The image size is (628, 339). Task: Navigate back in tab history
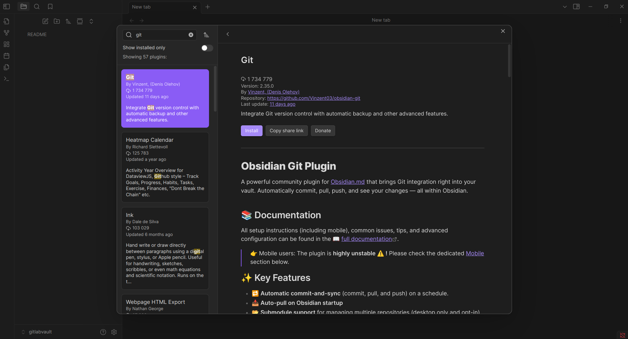[132, 20]
